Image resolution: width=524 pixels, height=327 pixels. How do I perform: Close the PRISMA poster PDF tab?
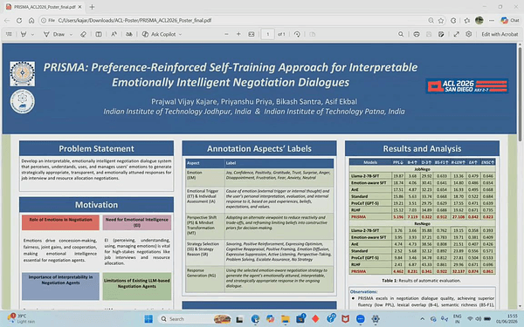[x=79, y=7]
